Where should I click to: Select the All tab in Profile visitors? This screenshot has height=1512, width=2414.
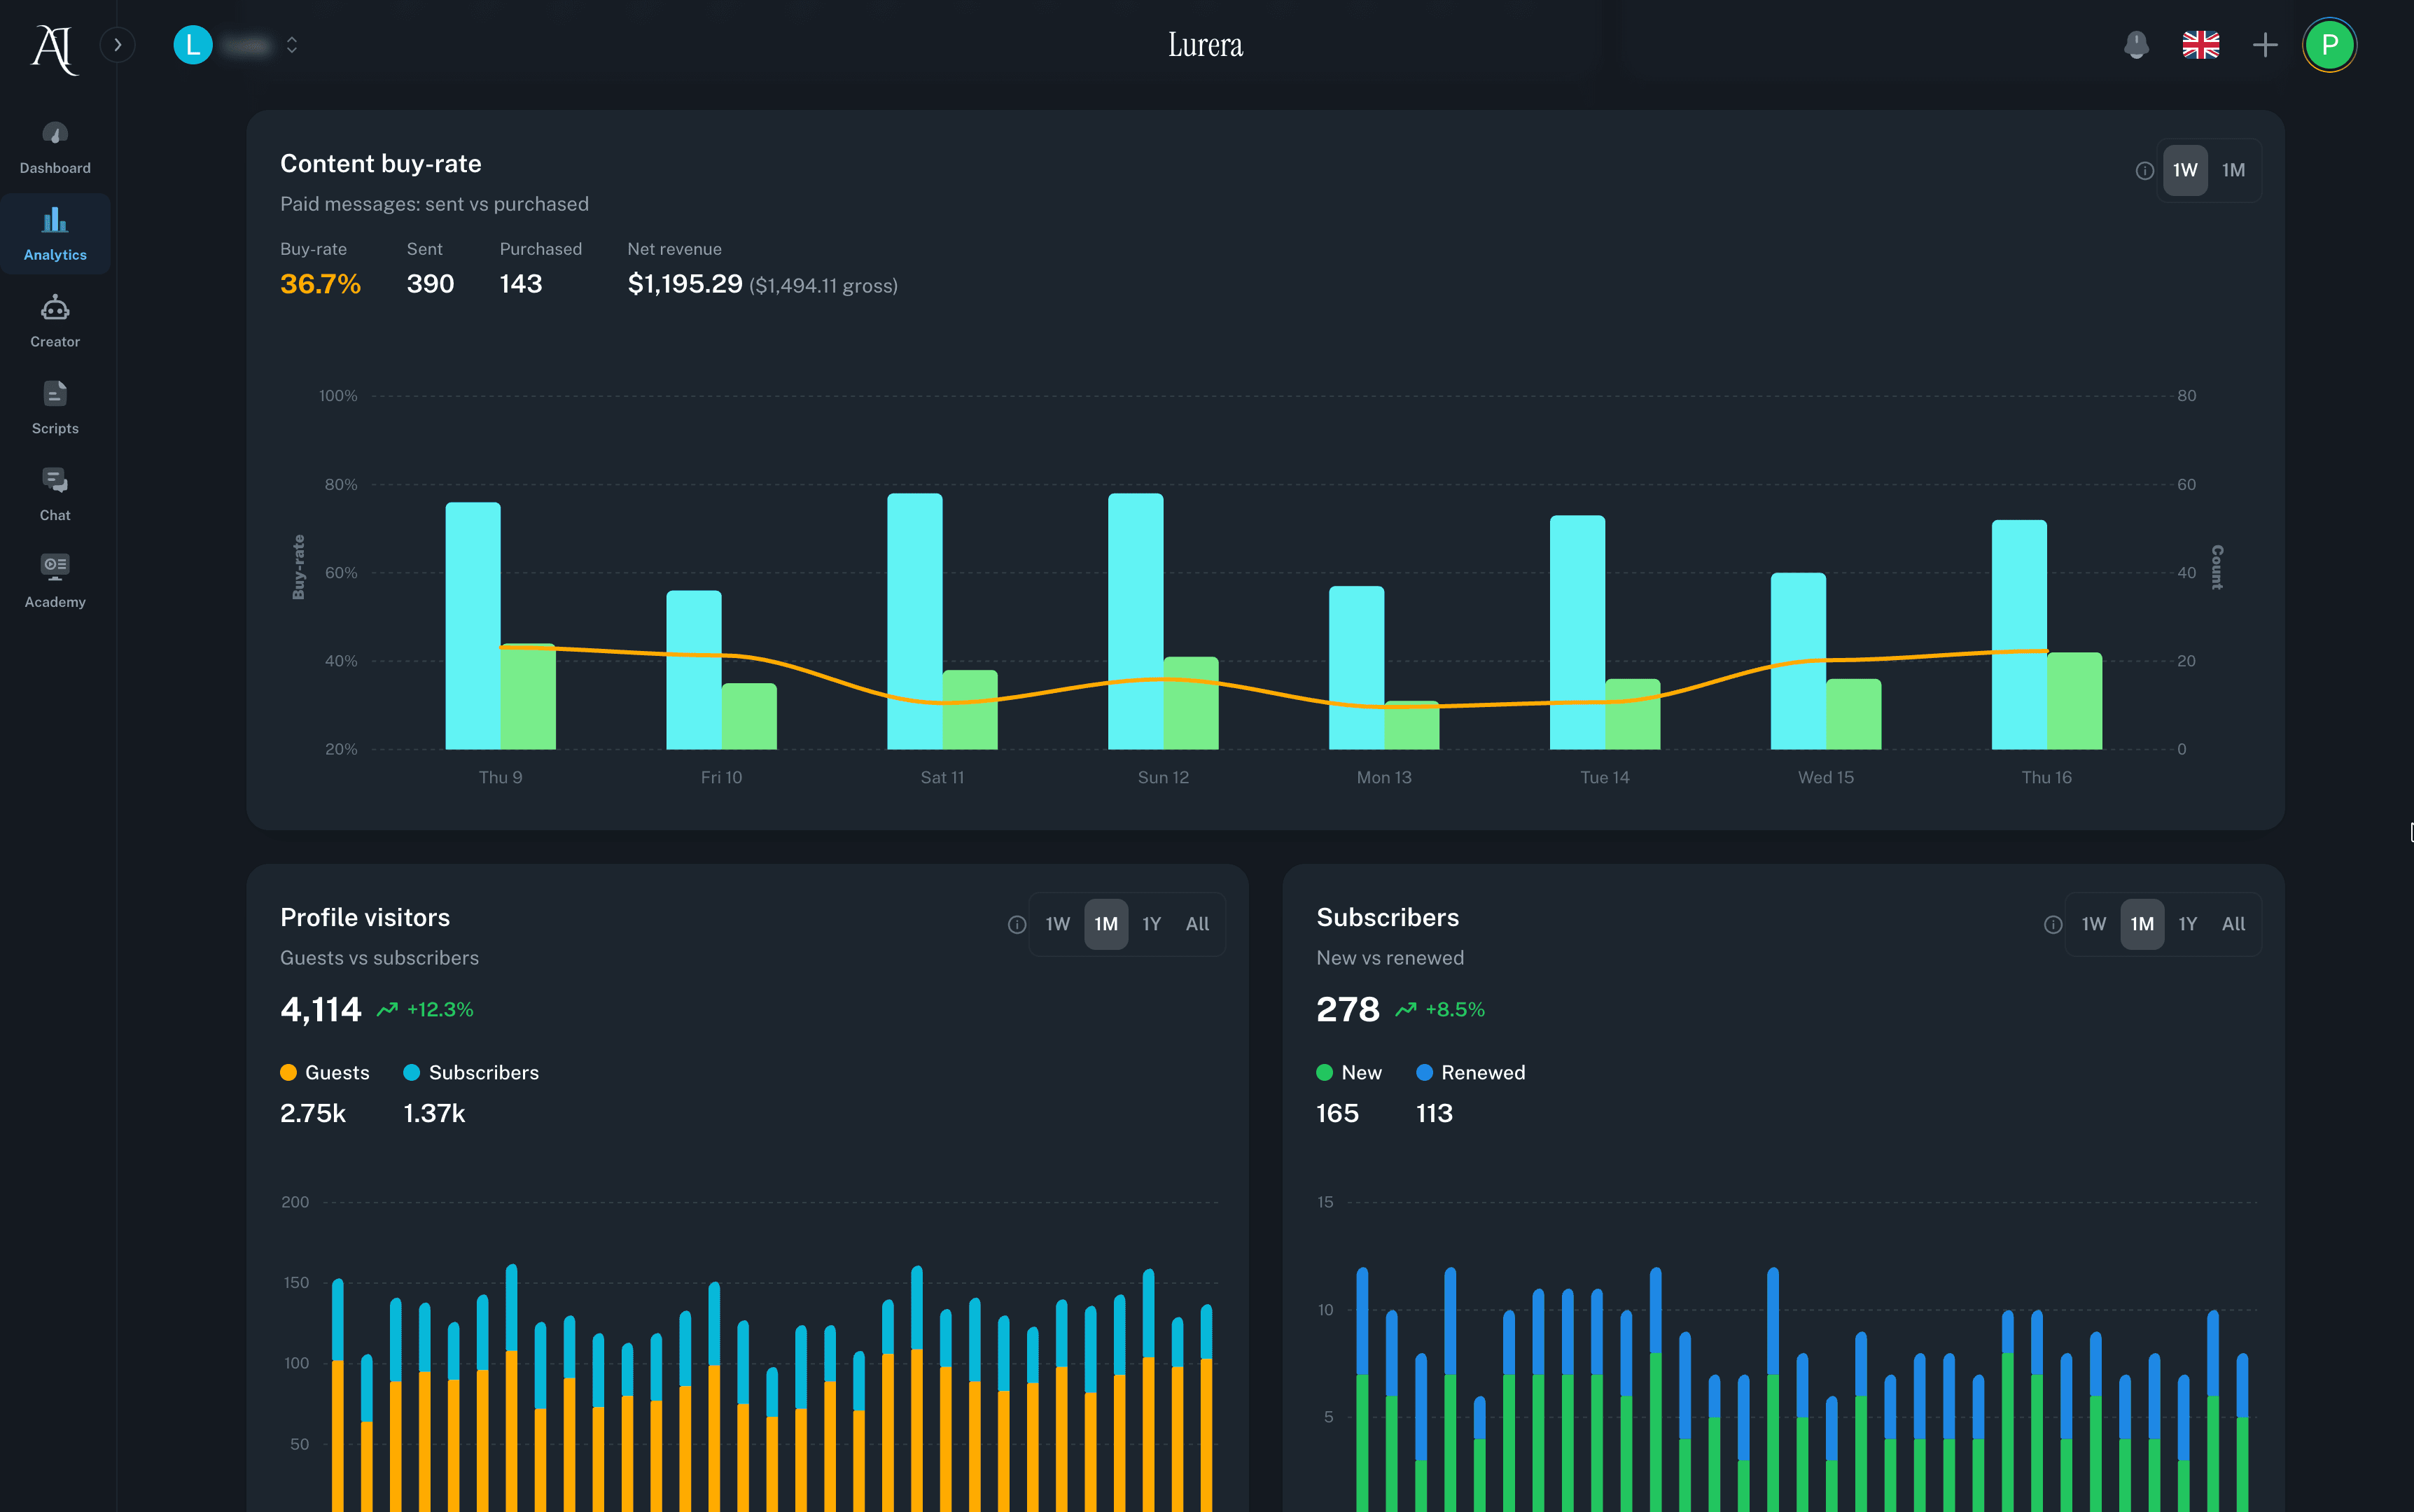[1197, 923]
